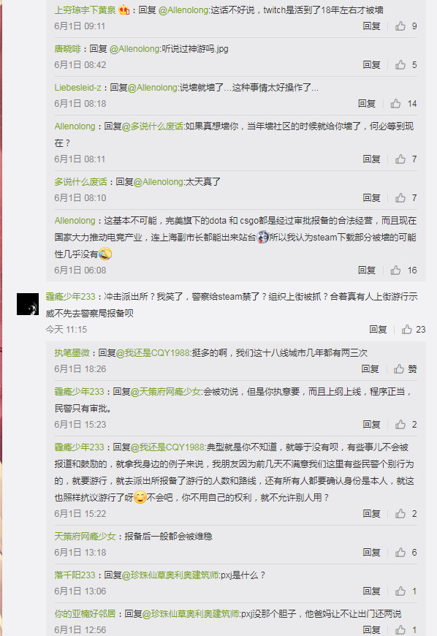Open 你的亚楠好邻居 username link
The width and height of the screenshot is (437, 636).
[85, 614]
